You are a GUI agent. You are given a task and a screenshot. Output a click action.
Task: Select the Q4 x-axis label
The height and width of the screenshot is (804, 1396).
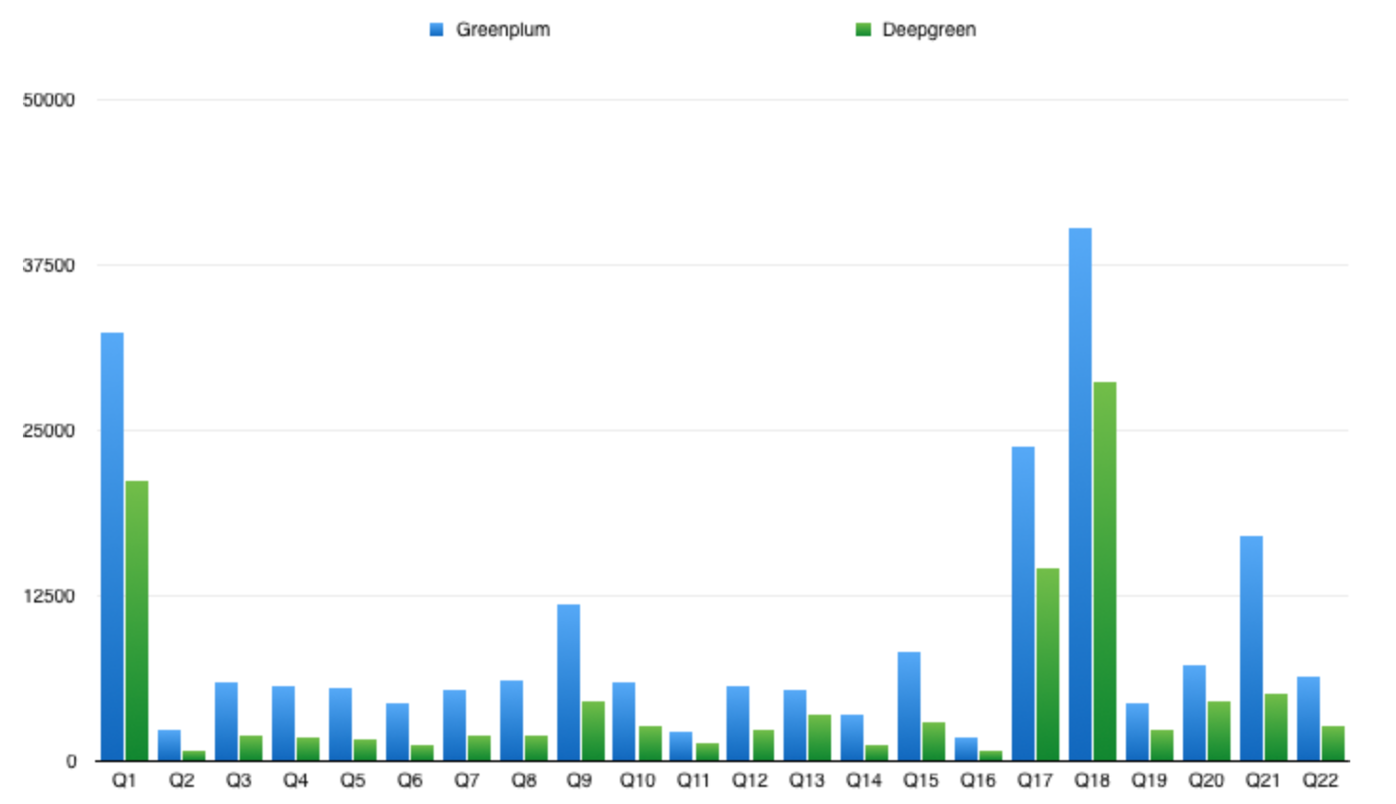point(296,780)
